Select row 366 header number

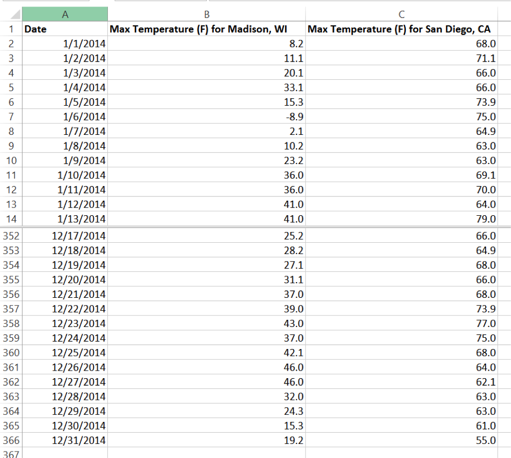[11, 440]
